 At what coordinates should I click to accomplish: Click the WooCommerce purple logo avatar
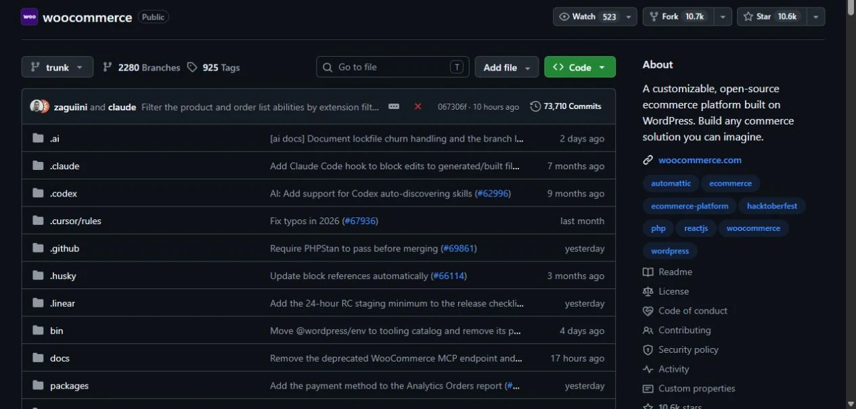click(29, 17)
